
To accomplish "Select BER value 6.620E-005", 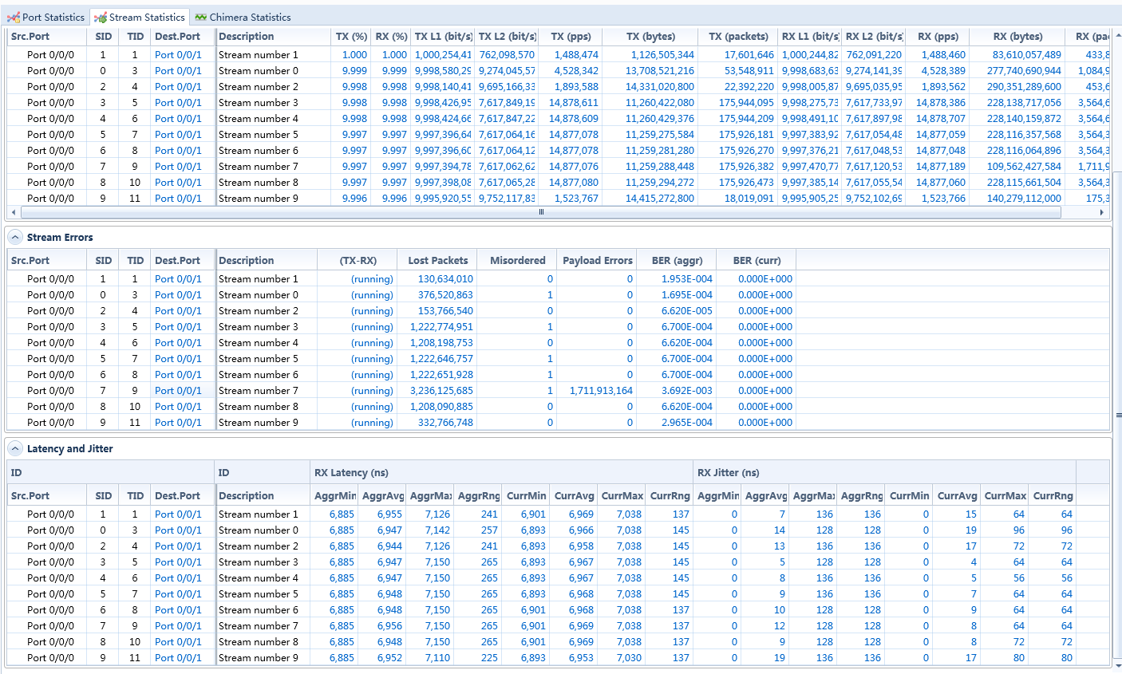I will [687, 311].
